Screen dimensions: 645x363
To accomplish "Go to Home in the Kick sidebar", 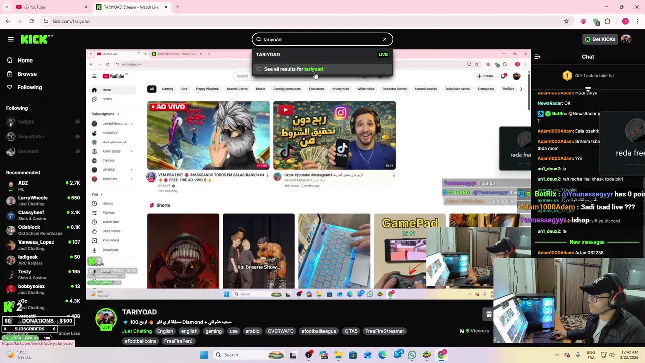I will click(25, 60).
